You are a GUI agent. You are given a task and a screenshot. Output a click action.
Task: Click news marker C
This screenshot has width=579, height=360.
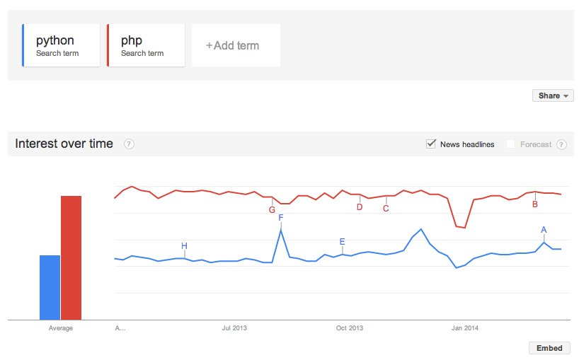coord(386,209)
